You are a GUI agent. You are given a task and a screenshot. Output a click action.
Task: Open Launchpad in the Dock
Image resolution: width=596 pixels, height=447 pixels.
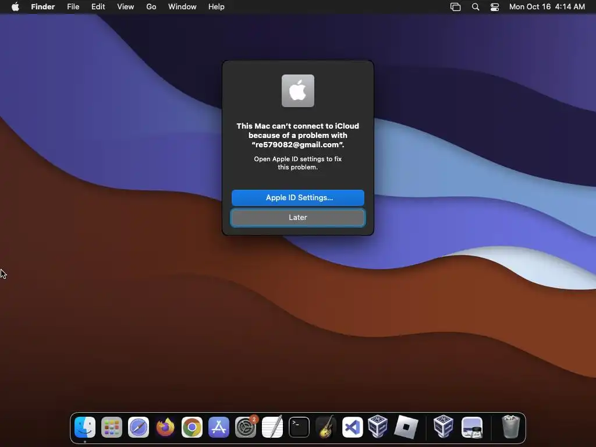112,427
